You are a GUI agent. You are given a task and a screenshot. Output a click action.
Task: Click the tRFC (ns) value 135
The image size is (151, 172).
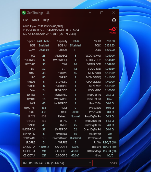tap(44, 108)
